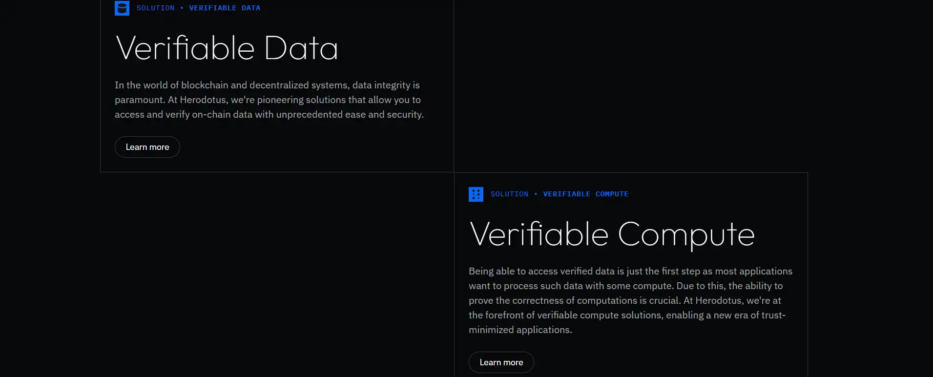Click "Herodotus" in the Verifiable Data description
Viewport: 933px width, 377px height.
tap(203, 100)
